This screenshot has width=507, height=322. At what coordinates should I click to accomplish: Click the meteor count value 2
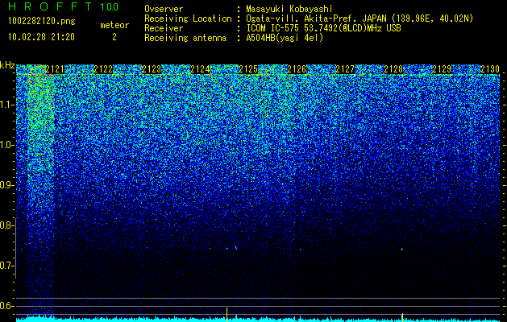[114, 37]
